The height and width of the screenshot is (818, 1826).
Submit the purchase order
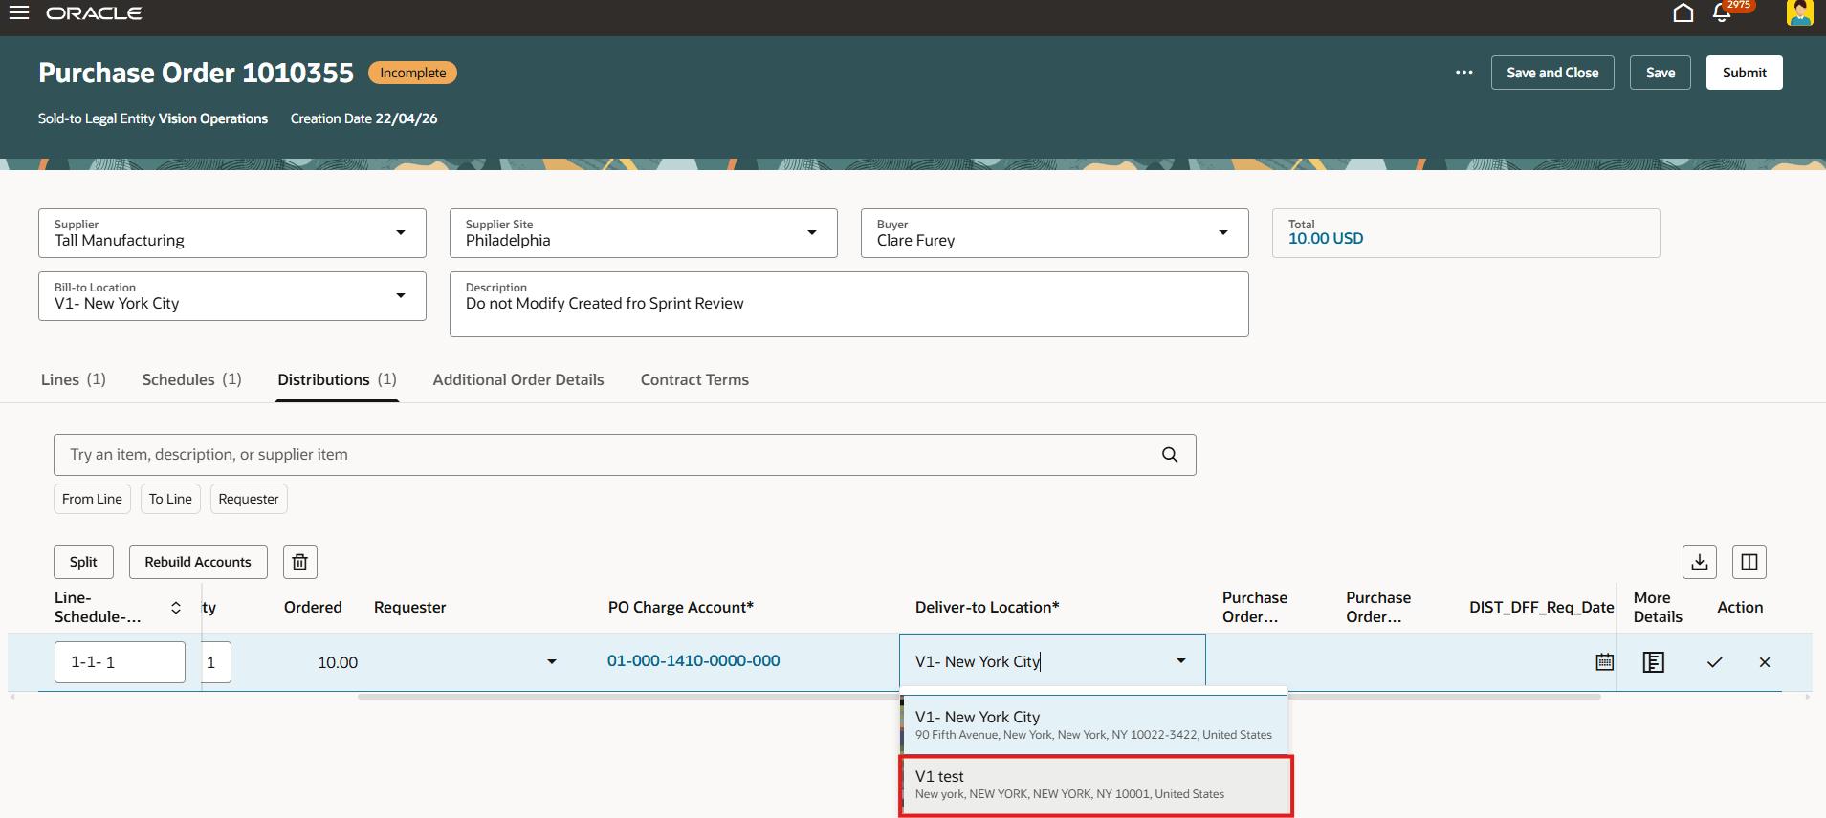pos(1744,73)
